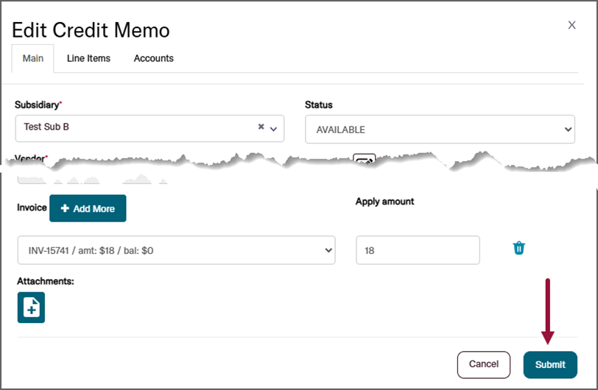The width and height of the screenshot is (598, 390).
Task: Click the plus icon on Add More
Action: (65, 209)
